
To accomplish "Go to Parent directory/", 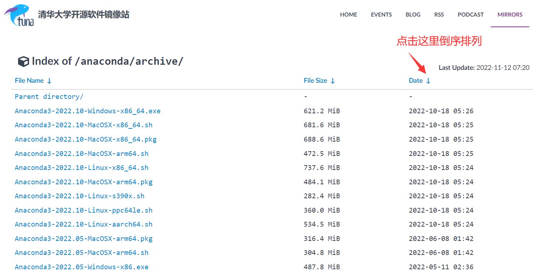I will pyautogui.click(x=49, y=97).
